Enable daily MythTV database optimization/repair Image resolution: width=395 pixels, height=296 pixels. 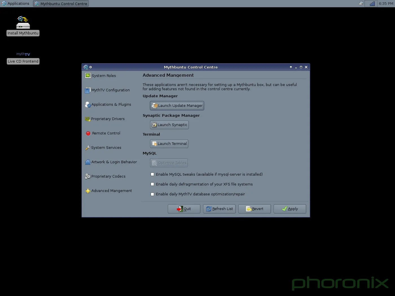click(152, 194)
